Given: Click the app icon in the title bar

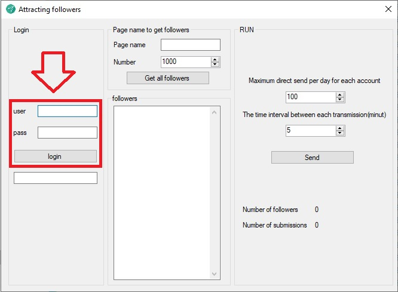Looking at the screenshot, I should tap(10, 10).
